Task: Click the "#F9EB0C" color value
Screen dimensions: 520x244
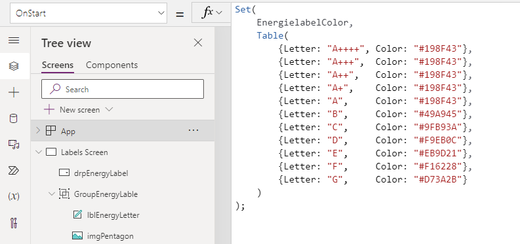Action: (x=438, y=140)
